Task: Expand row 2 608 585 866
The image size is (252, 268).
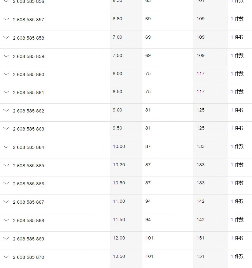Action: pos(6,183)
